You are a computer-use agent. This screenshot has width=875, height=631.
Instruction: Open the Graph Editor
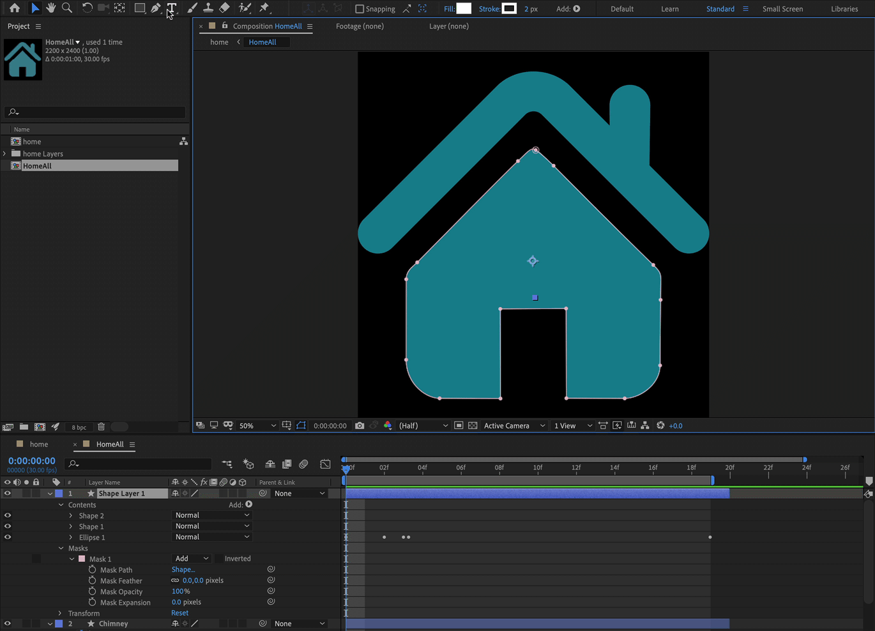pos(326,464)
